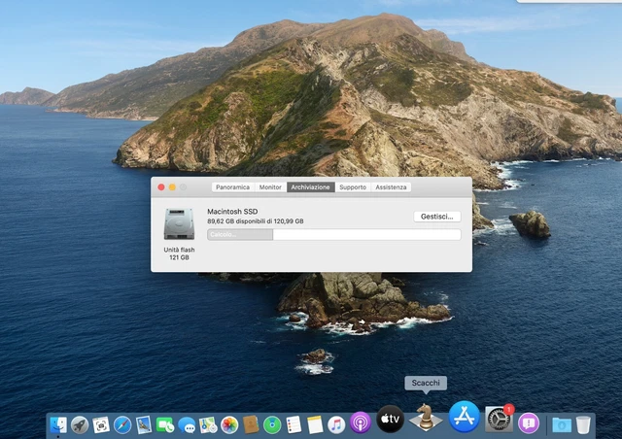Screen dimensions: 622x439
Task: Switch to the Panoramica tab
Action: click(x=233, y=187)
